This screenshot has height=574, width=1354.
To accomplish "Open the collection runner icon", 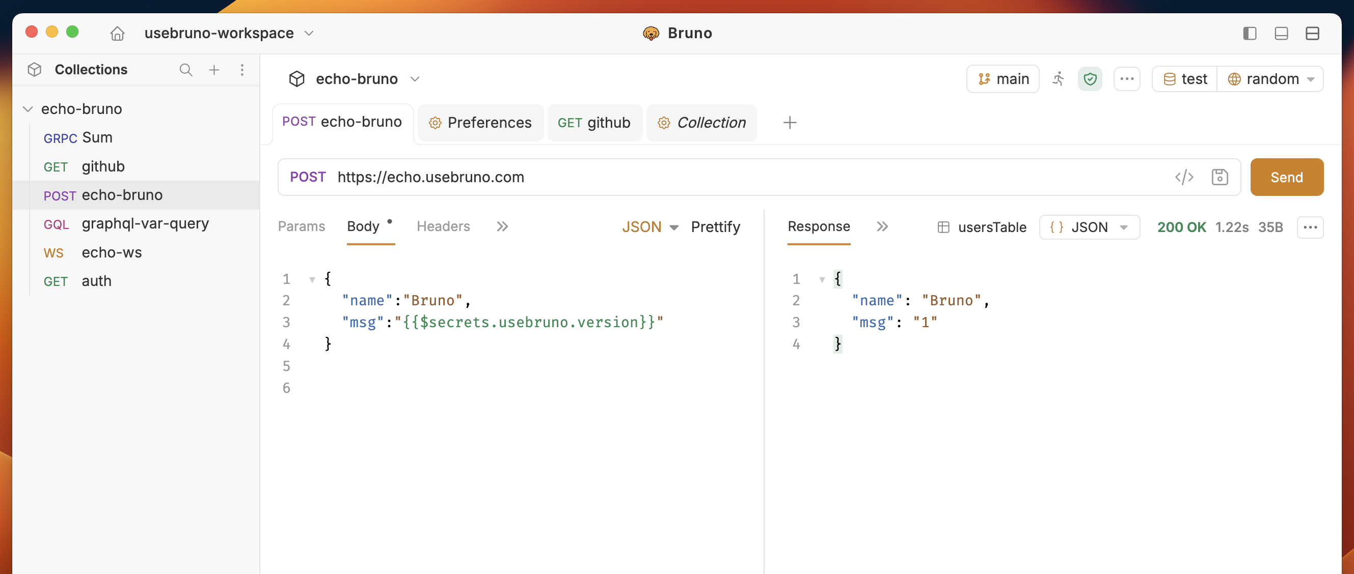I will [x=1058, y=79].
